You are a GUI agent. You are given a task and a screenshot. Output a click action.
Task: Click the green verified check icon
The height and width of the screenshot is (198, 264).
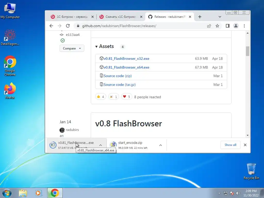tap(63, 40)
